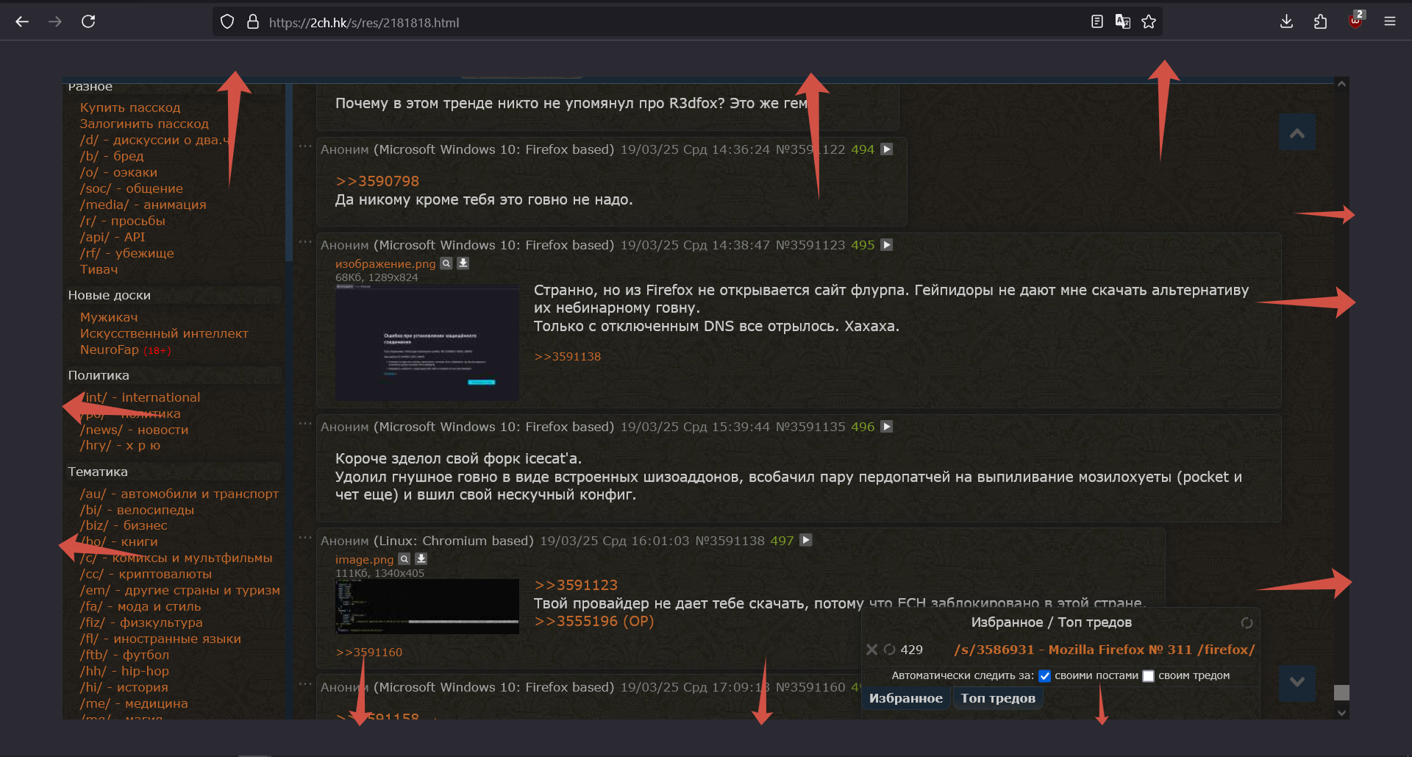Go to the /hh/ - hip-hop board

tap(124, 671)
